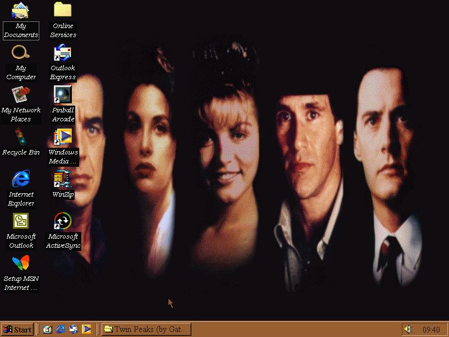
Task: Click the volume speaker tray icon
Action: point(408,330)
